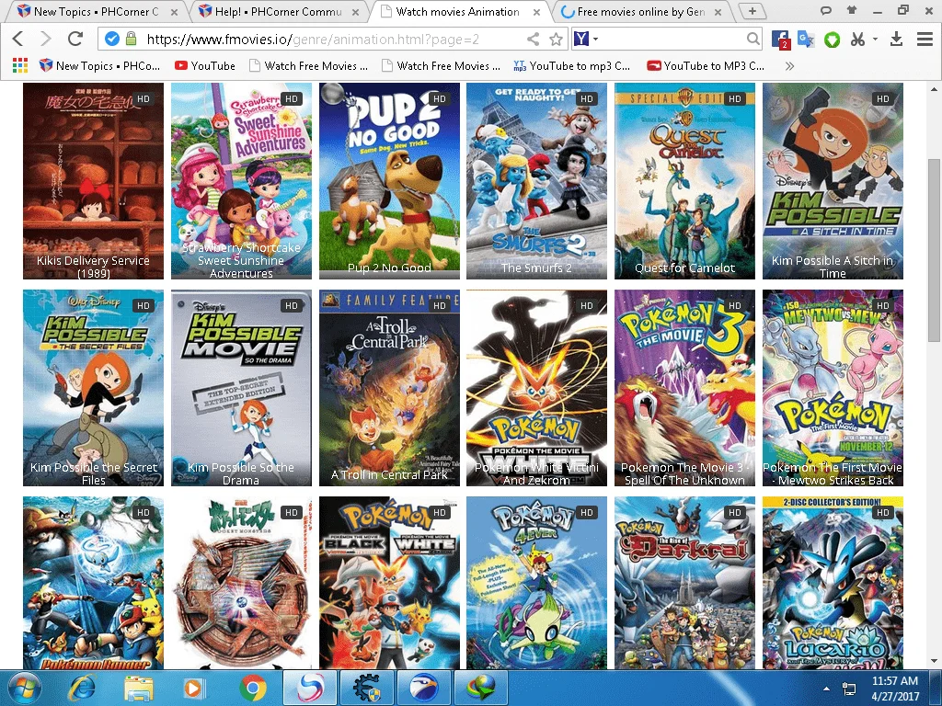The height and width of the screenshot is (706, 942).
Task: Launch Internet Explorer from the taskbar
Action: point(81,688)
